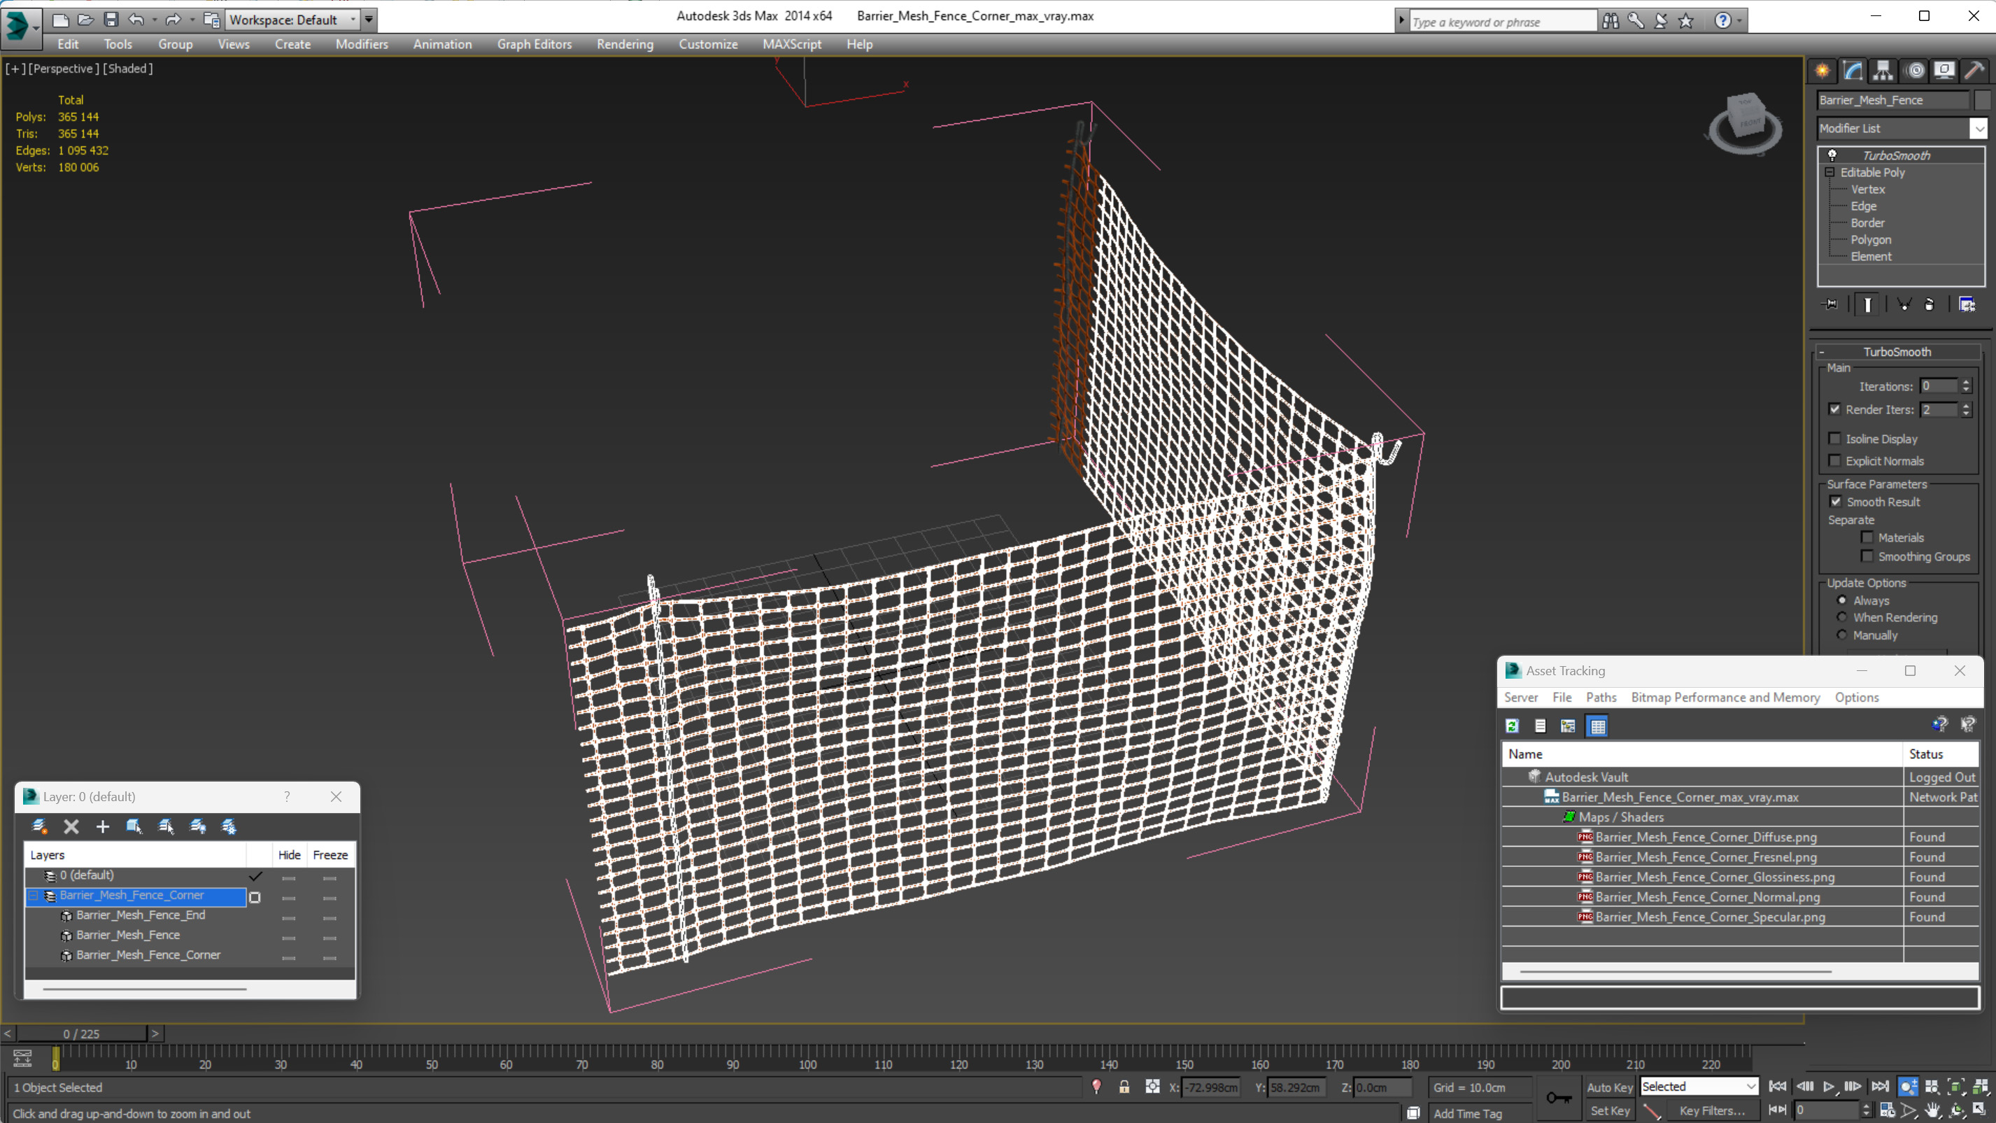This screenshot has height=1123, width=1996.
Task: Toggle Show End Result icon in modifier stack
Action: click(1867, 304)
